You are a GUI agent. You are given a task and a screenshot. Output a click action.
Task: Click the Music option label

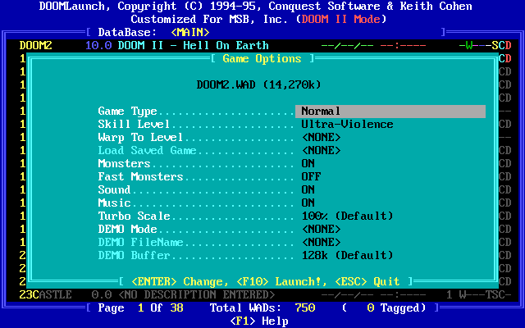[x=114, y=203]
